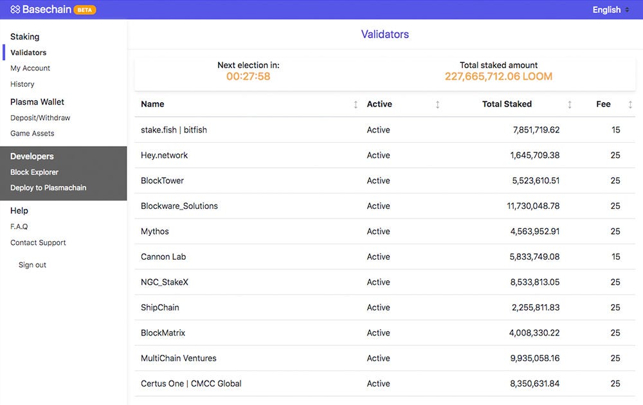643x405 pixels.
Task: Open Deposit/Withdraw in Plasma Wallet
Action: [40, 118]
